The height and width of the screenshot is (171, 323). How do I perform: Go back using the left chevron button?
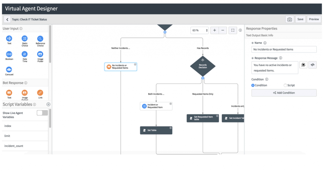pyautogui.click(x=8, y=19)
